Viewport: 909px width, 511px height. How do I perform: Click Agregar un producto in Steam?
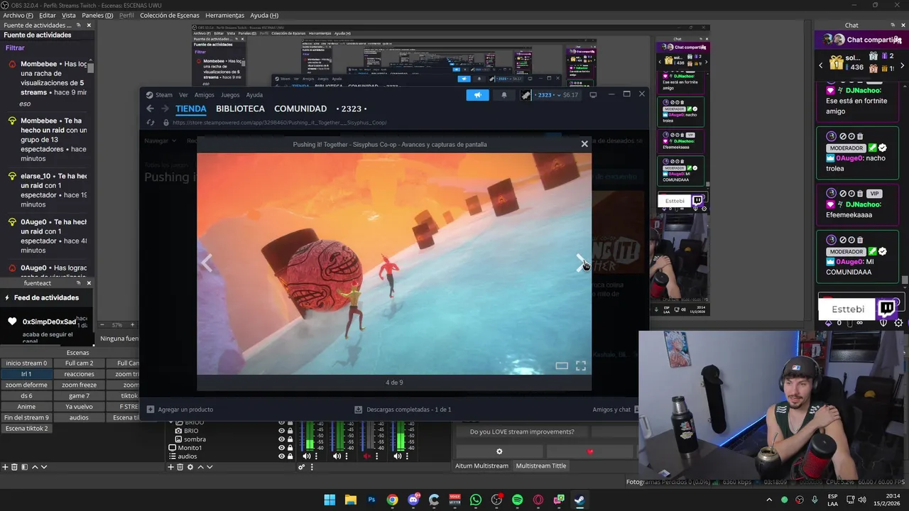click(180, 410)
